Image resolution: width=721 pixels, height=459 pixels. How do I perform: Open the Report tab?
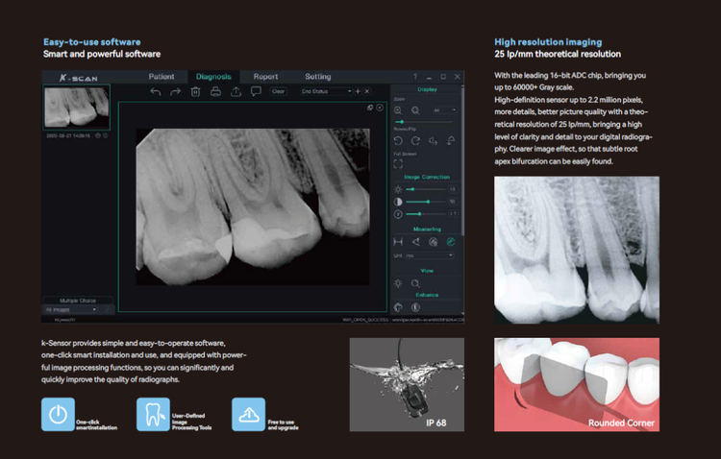point(265,77)
